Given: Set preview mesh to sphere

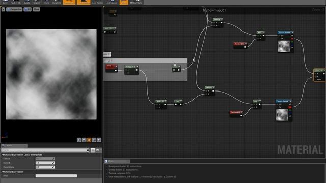Looking at the screenshot, I should pos(84,140).
